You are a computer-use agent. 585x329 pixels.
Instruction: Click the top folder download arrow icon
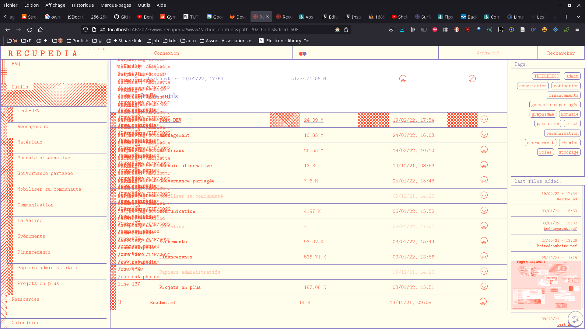(x=403, y=79)
